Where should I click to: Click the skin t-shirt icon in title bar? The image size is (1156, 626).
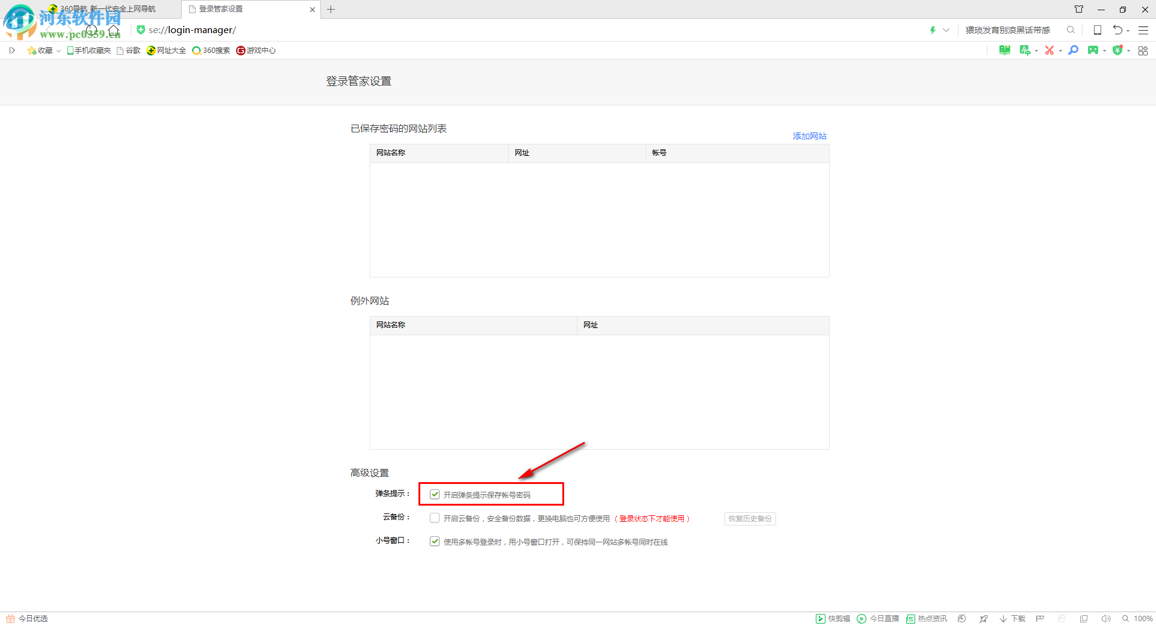click(1079, 9)
